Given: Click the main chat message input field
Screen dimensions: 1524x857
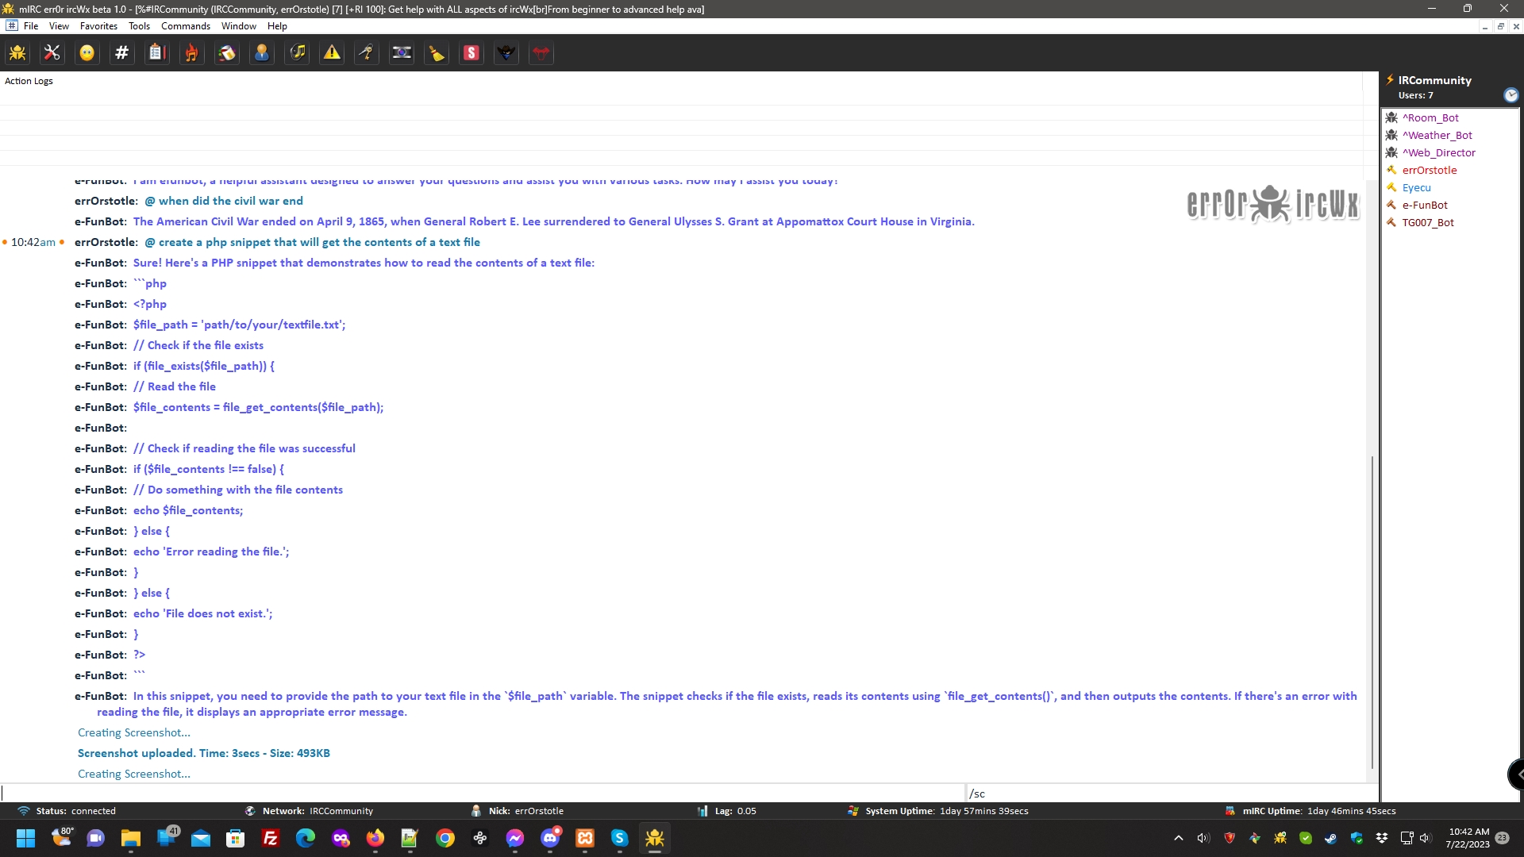Looking at the screenshot, I should coord(483,793).
